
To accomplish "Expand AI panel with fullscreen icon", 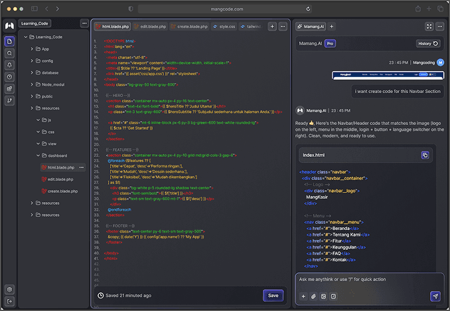I will coord(429,27).
